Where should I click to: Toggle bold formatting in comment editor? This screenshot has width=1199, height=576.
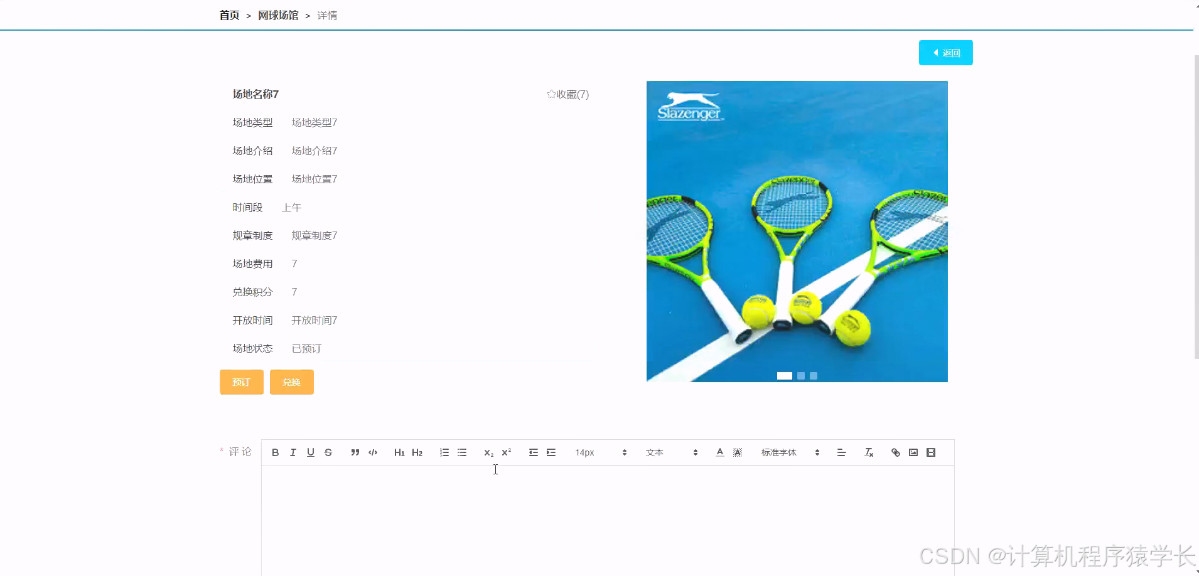pos(275,452)
